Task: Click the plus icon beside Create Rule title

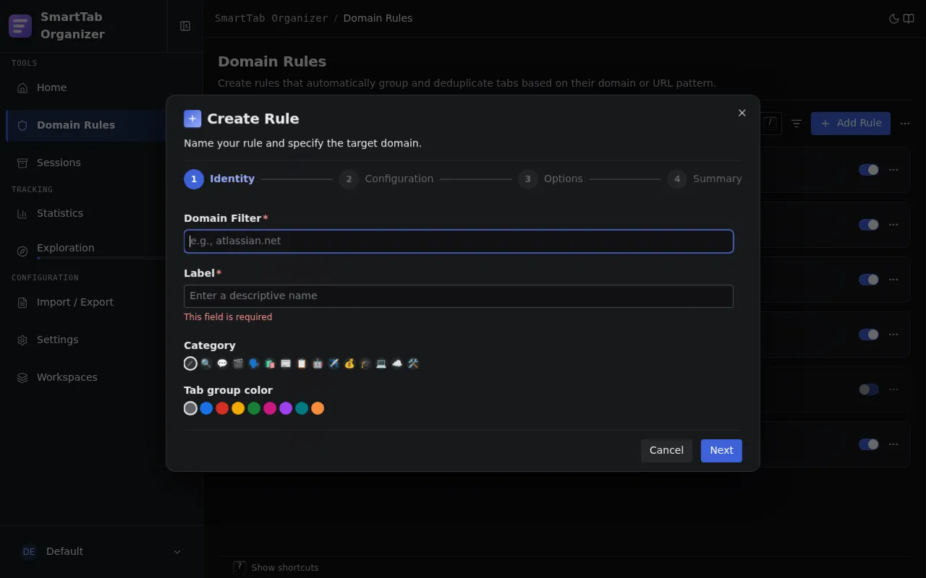Action: click(x=192, y=118)
